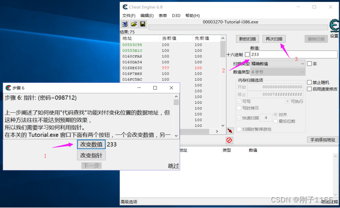
Task: Click the tutorial text scroll-down arrow
Action: tap(176, 135)
